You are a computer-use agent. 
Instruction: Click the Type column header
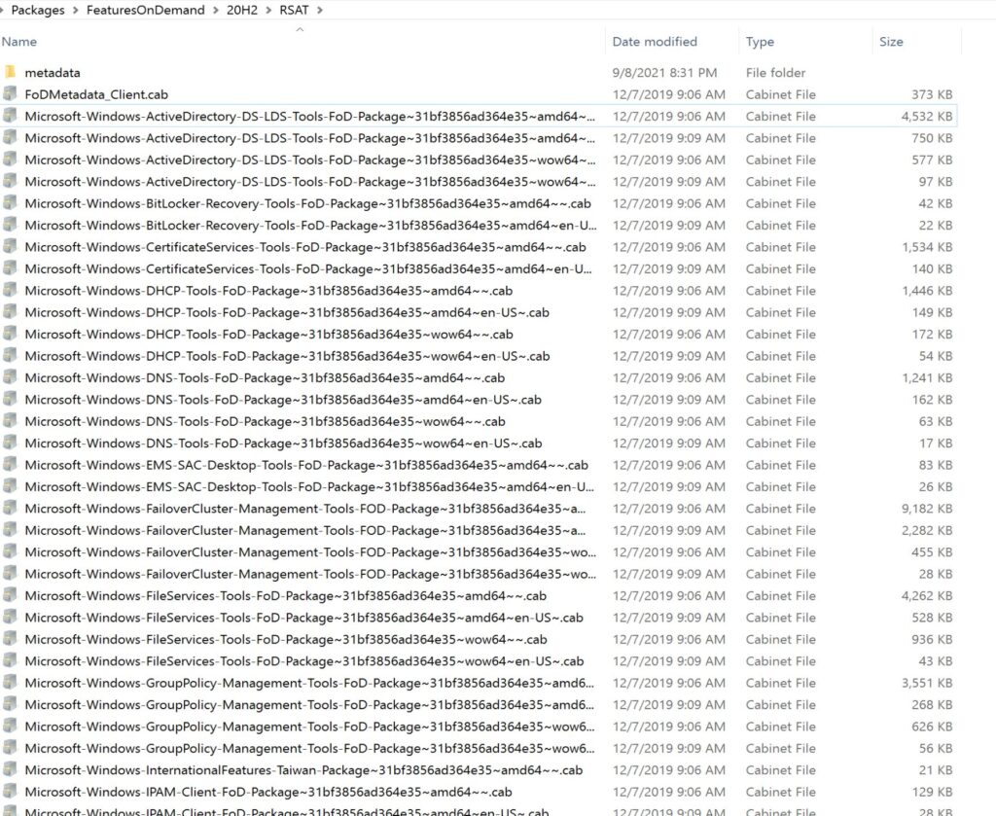[761, 41]
